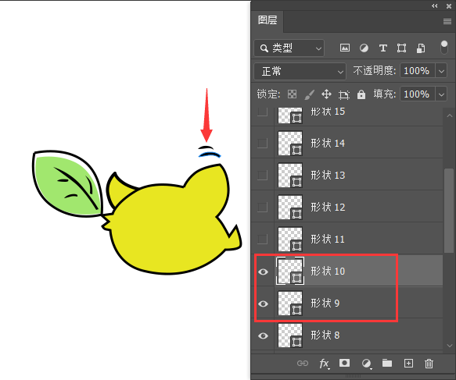The height and width of the screenshot is (380, 456).
Task: Filter layers by pixel layer icon
Action: [345, 48]
